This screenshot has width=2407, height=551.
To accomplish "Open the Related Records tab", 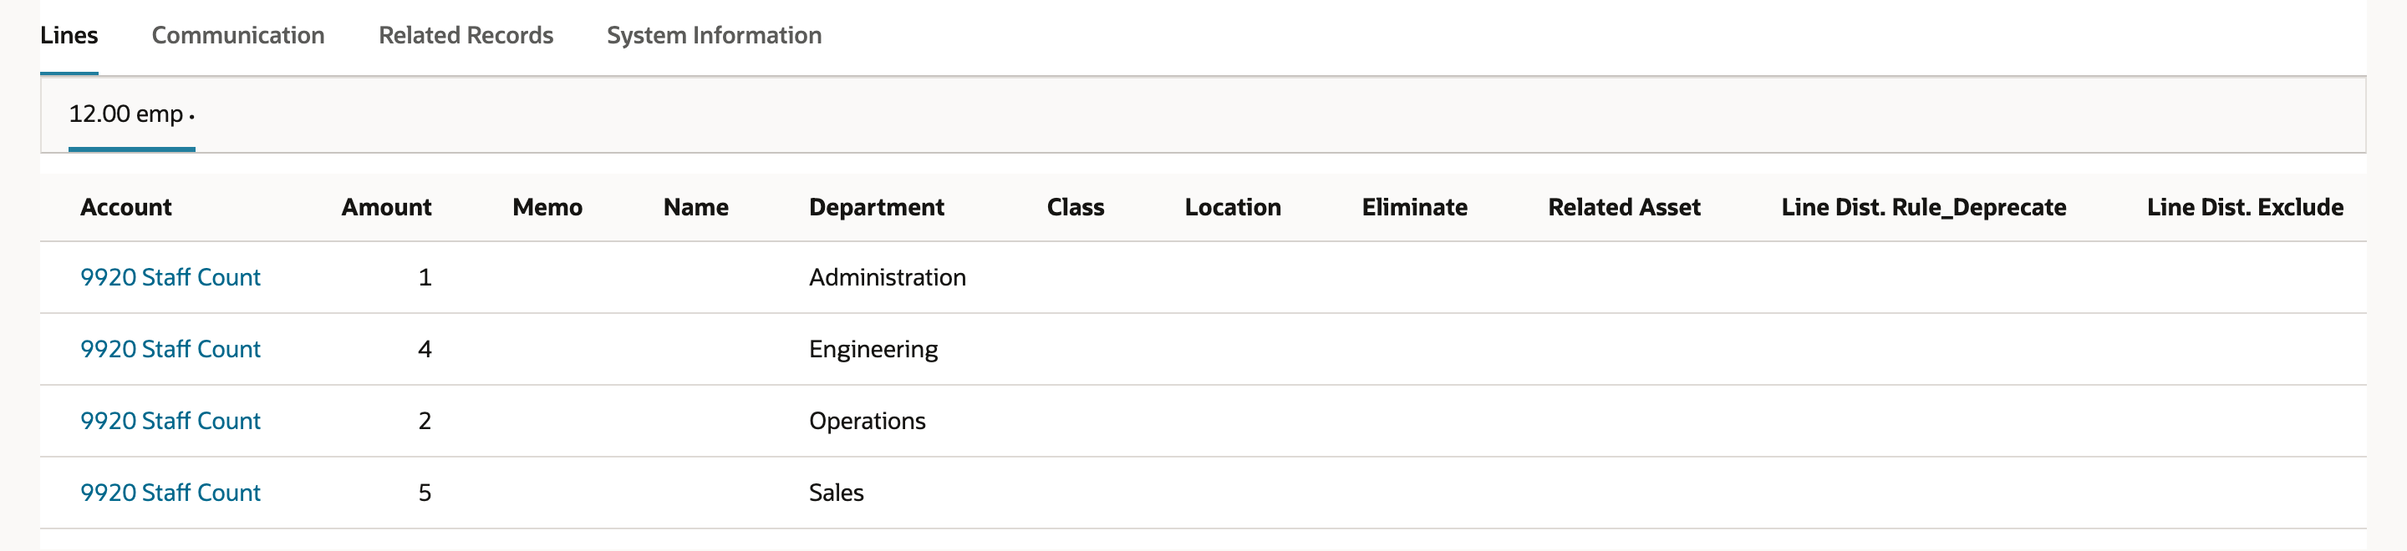I will coord(466,36).
